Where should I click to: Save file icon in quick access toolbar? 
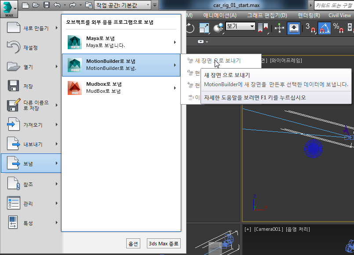coord(46,5)
